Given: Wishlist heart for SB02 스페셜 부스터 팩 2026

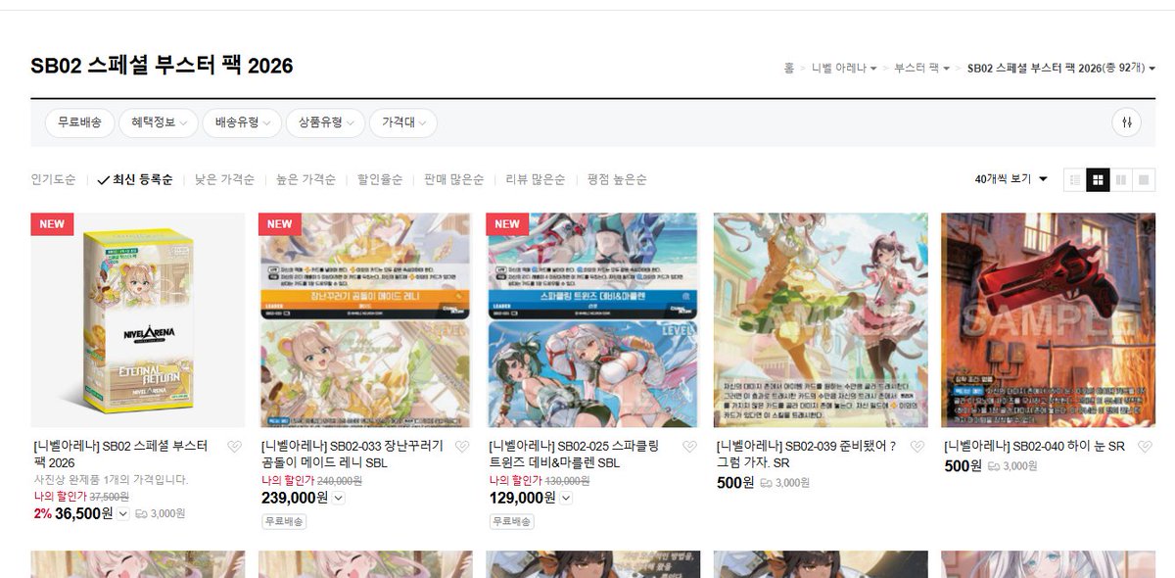Looking at the screenshot, I should (x=234, y=447).
